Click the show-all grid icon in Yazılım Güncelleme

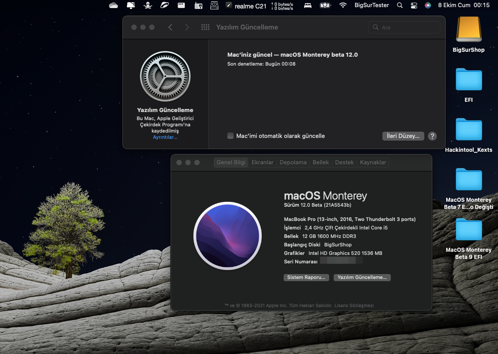point(205,27)
